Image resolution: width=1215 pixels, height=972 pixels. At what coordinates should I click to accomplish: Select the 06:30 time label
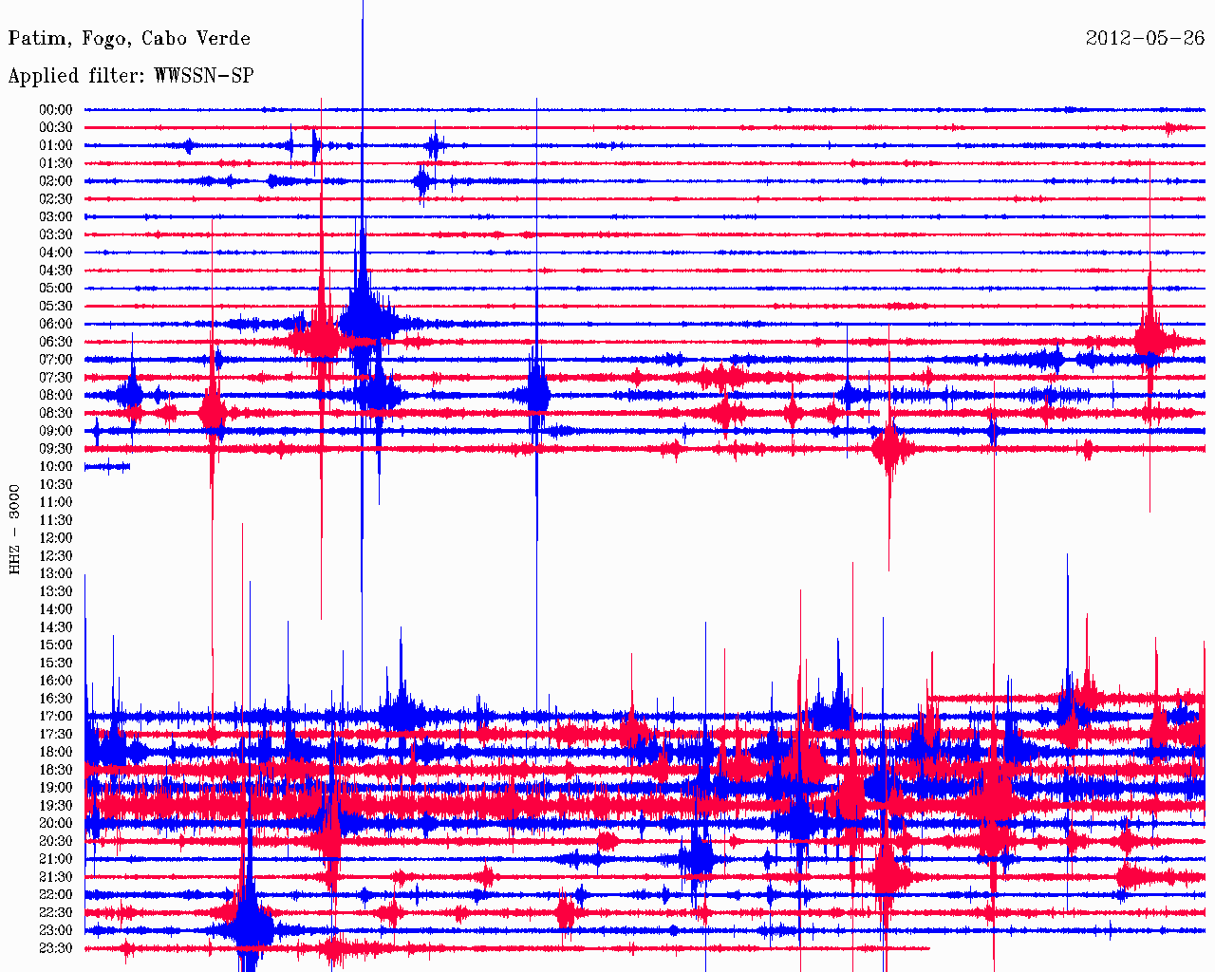pos(56,342)
